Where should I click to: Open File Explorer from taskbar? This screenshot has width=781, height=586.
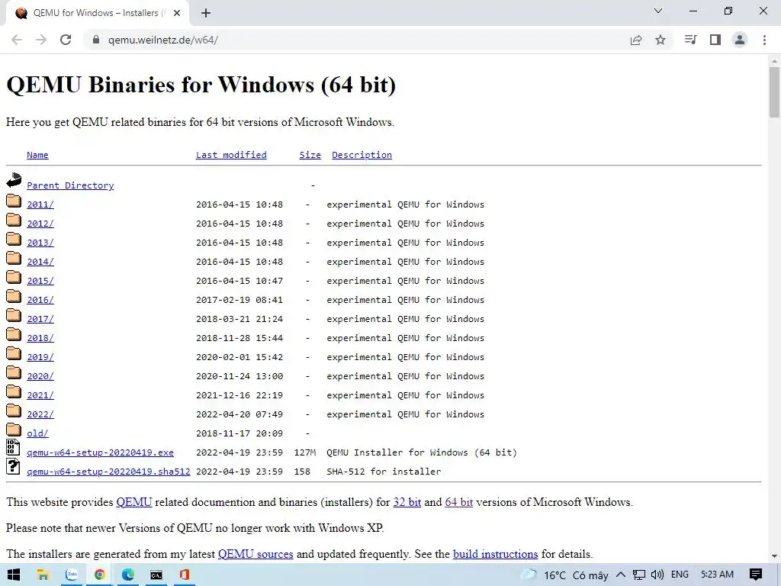click(x=43, y=575)
